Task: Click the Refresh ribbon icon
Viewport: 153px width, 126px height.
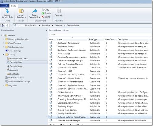Action: [x=43, y=13]
